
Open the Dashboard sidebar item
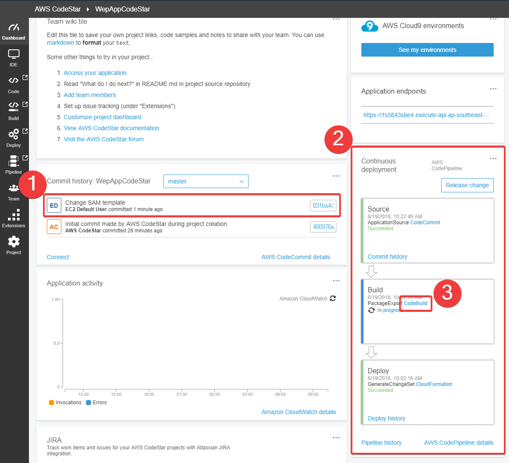(14, 31)
